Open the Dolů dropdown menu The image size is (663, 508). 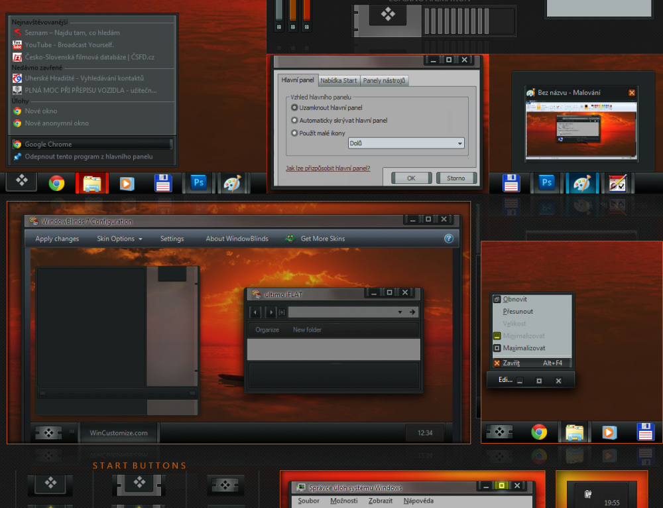coord(459,143)
